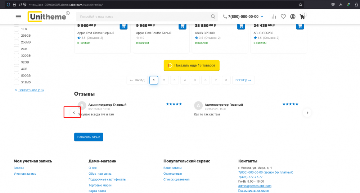Select current page 1 in pagination
This screenshot has height=193, width=360.
click(x=154, y=80)
